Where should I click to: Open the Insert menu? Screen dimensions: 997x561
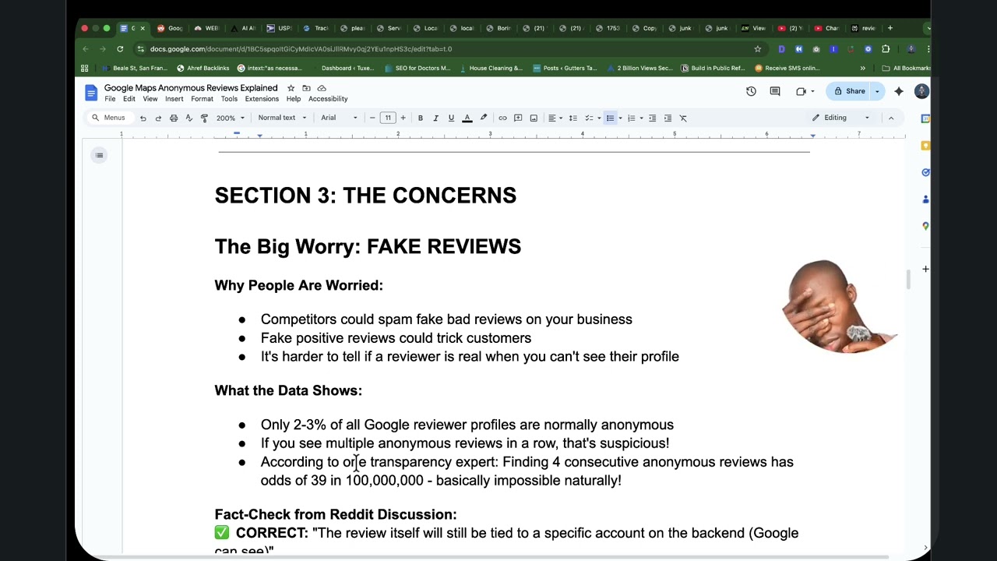tap(174, 99)
